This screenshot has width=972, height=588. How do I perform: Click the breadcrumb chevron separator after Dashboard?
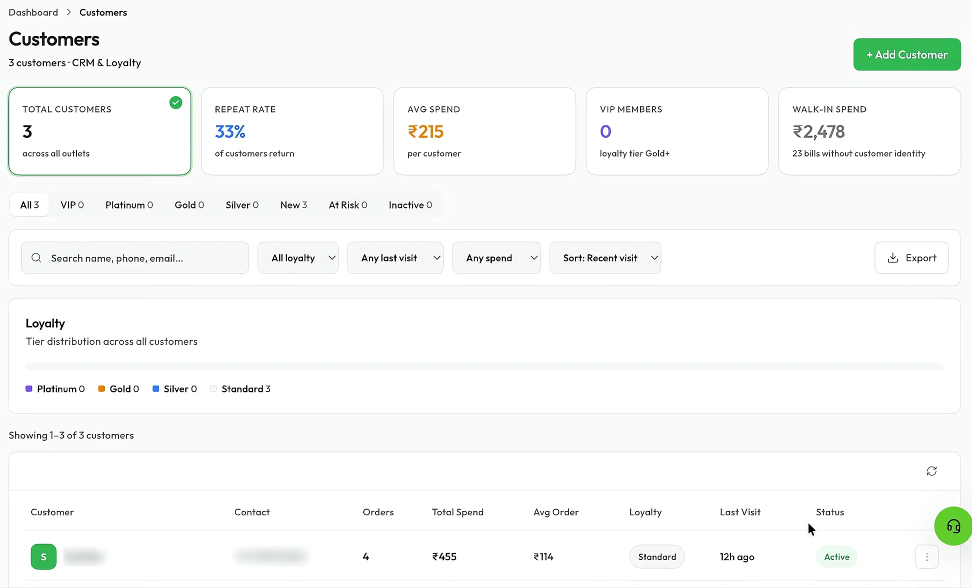pos(69,12)
